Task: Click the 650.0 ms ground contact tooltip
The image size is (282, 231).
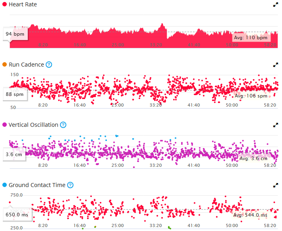Action: 17,214
